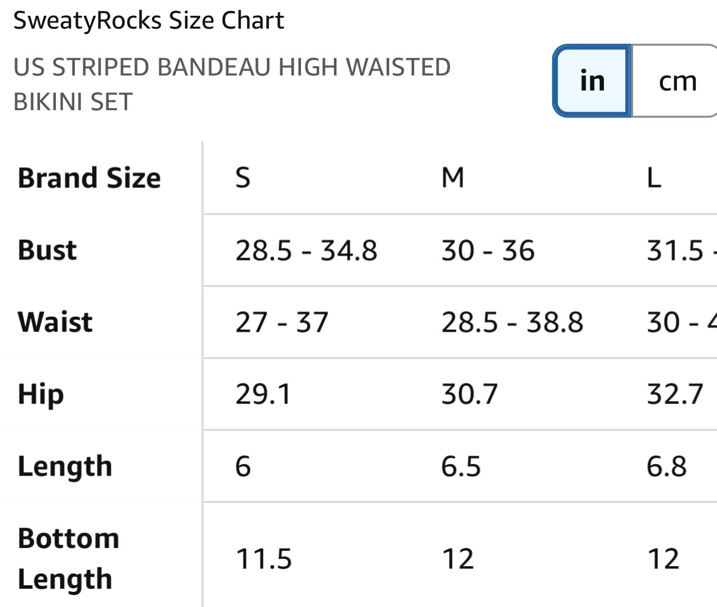Select the bust measurement 28.5 - 34.8
Viewport: 717px width, 607px height.
pyautogui.click(x=307, y=250)
